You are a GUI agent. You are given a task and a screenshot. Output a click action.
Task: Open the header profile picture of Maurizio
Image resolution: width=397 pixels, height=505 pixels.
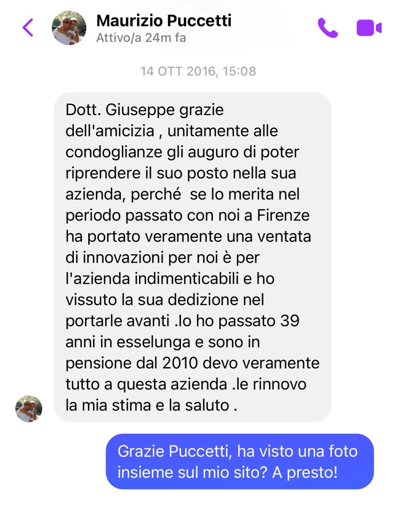pos(69,28)
